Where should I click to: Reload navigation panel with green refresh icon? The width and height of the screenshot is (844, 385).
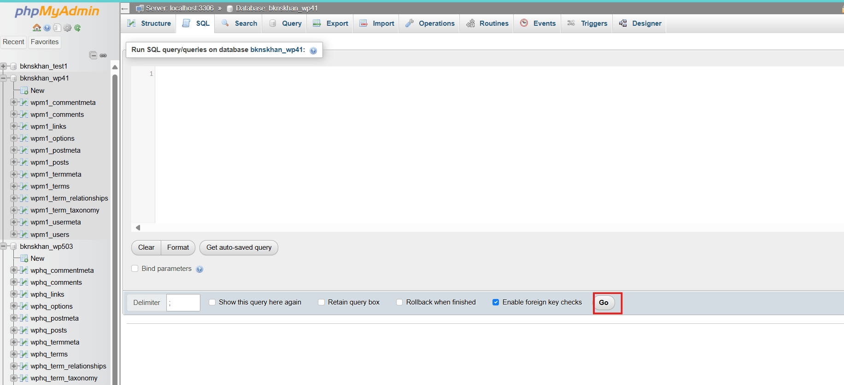tap(77, 28)
